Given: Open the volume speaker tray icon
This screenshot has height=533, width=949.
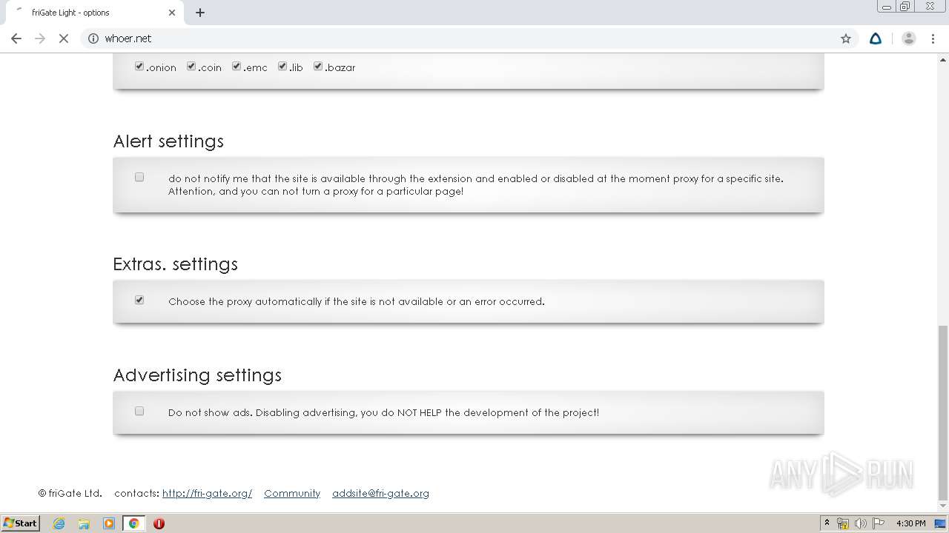Looking at the screenshot, I should tap(860, 523).
